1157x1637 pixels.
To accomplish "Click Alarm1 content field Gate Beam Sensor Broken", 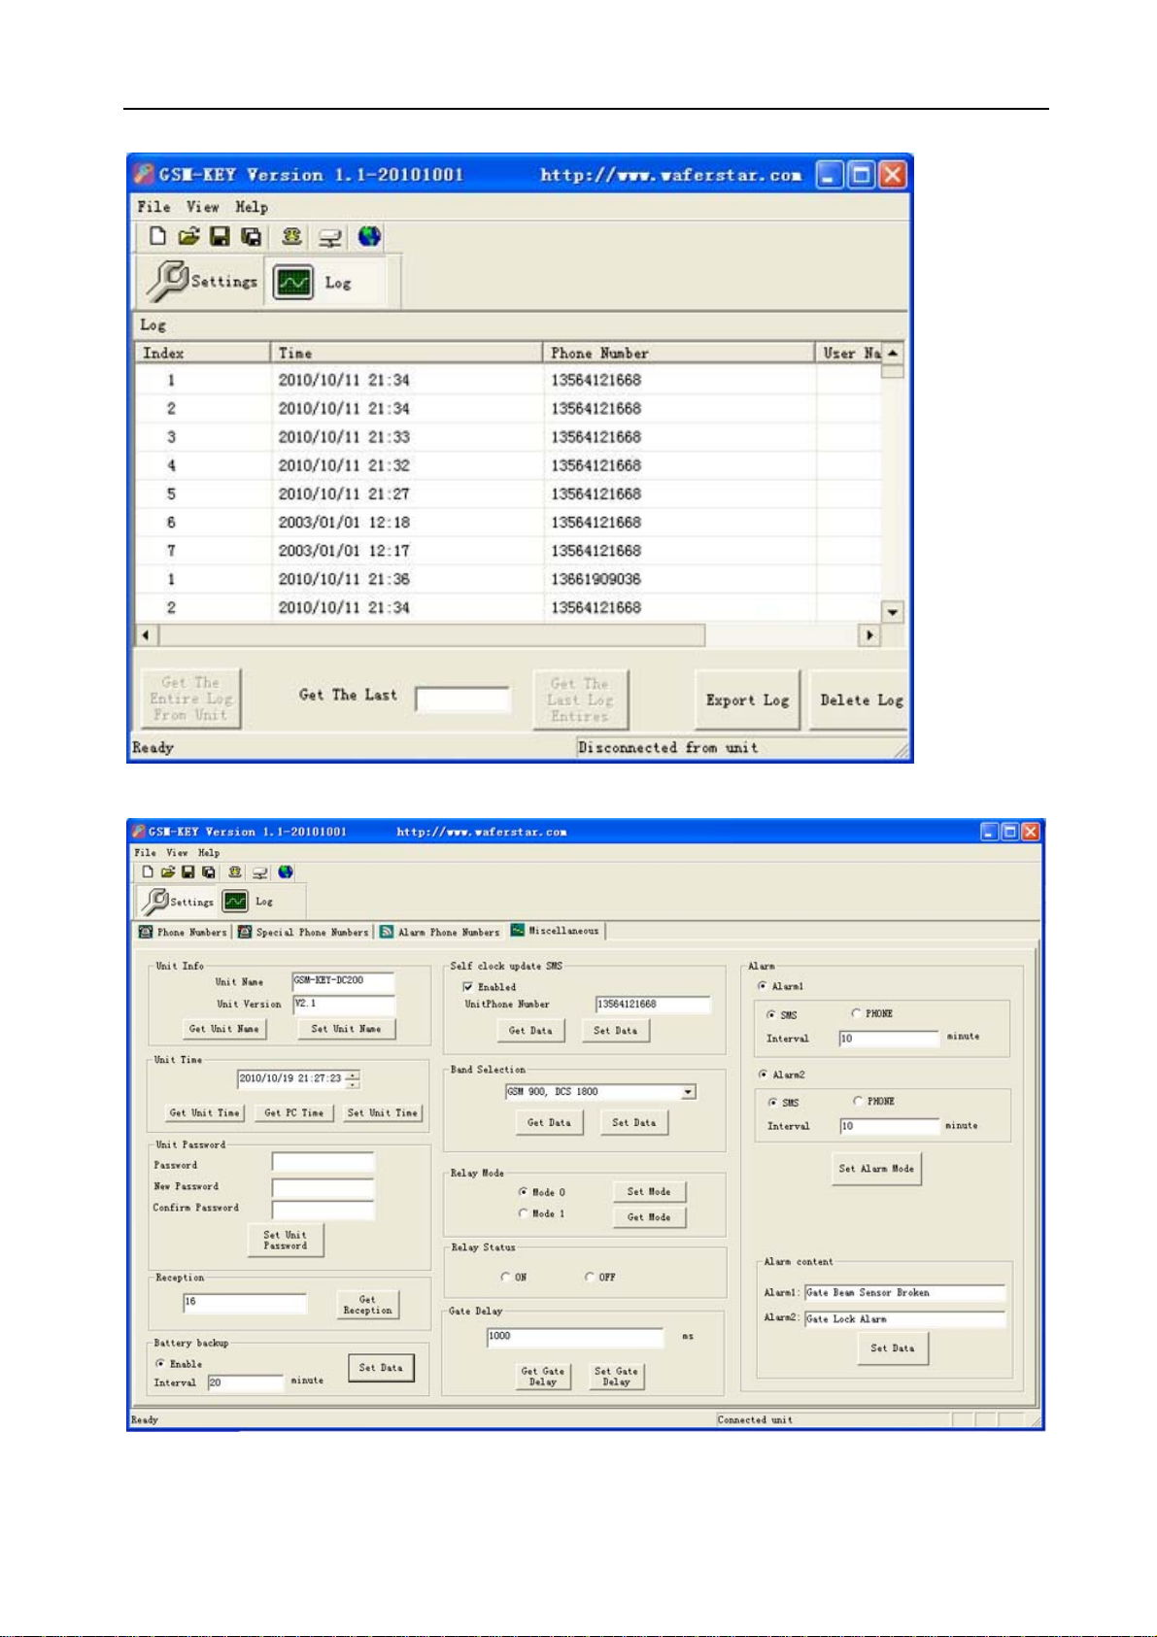I will (904, 1293).
